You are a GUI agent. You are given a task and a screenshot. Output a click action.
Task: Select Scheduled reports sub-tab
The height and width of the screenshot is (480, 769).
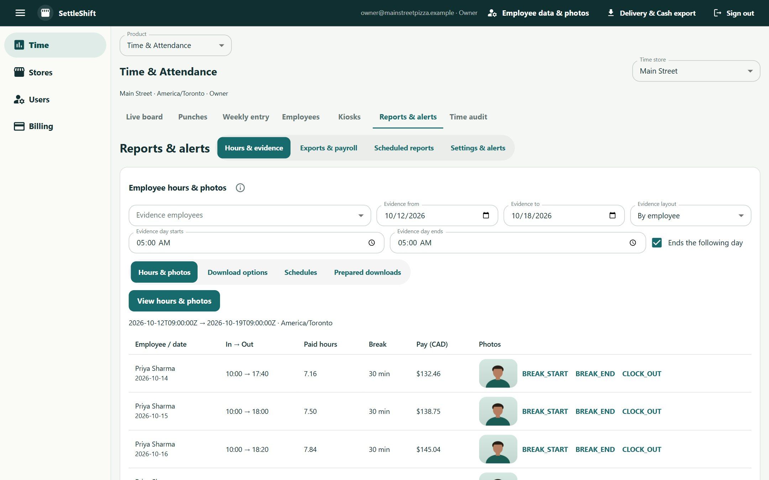(x=404, y=148)
